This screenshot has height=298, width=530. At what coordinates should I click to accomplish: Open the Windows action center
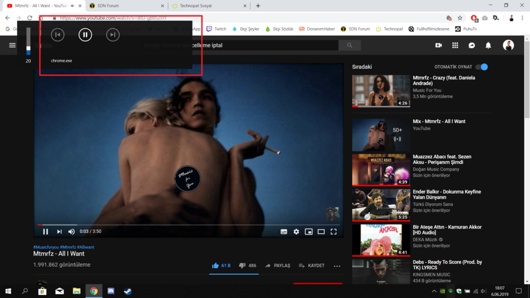click(x=519, y=291)
